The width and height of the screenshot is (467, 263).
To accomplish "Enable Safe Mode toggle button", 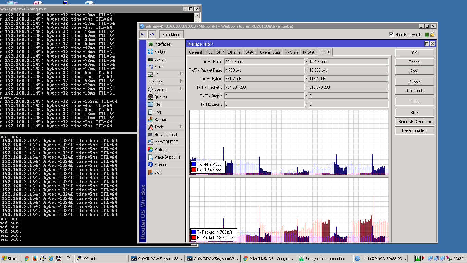I will click(171, 34).
